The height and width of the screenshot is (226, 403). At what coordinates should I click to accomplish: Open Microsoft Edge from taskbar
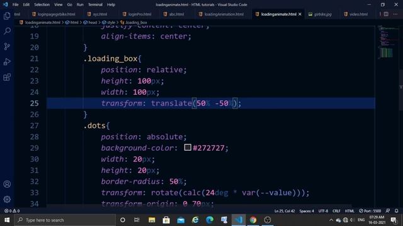210,220
